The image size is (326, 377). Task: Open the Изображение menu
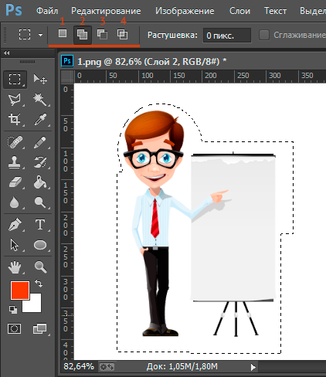[185, 11]
